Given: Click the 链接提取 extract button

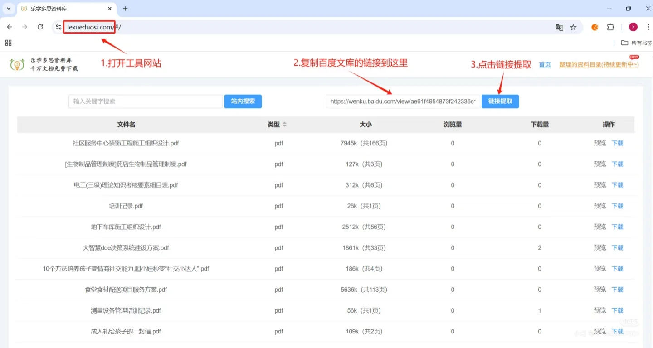Looking at the screenshot, I should coord(500,101).
